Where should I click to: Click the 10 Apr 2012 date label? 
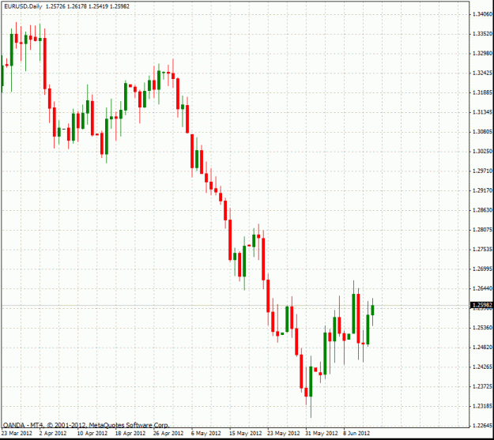tap(92, 433)
